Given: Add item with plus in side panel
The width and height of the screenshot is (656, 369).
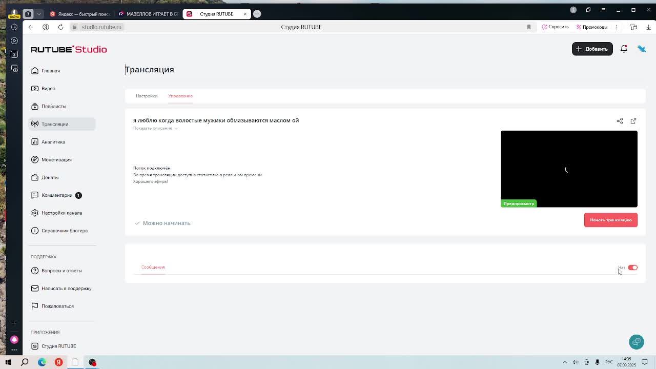Looking at the screenshot, I should click(14, 323).
